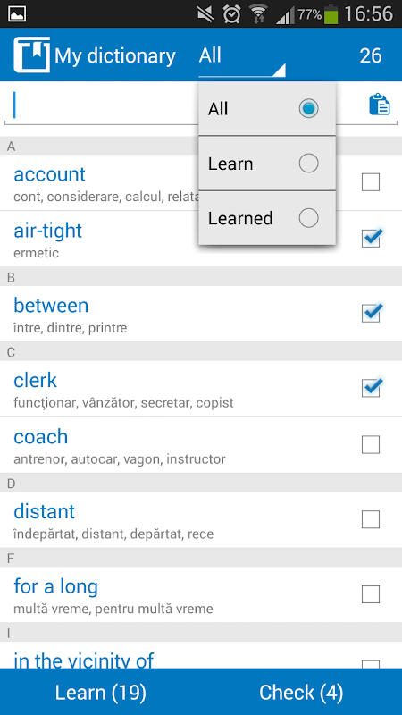Click the clipboard paste icon
402x715 pixels.
tap(379, 105)
